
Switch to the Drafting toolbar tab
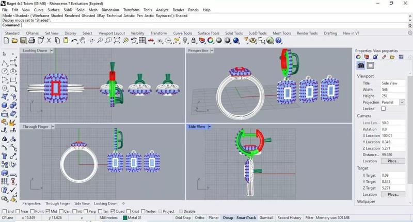coord(330,33)
